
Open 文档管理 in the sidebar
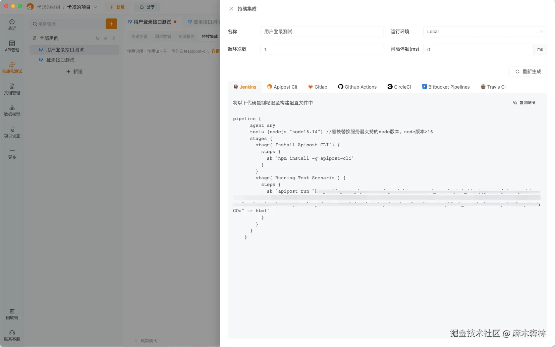12,89
